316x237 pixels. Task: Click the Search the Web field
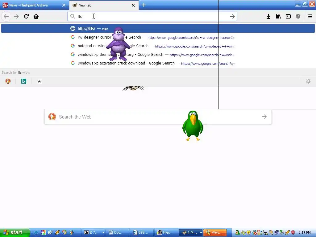tap(158, 117)
